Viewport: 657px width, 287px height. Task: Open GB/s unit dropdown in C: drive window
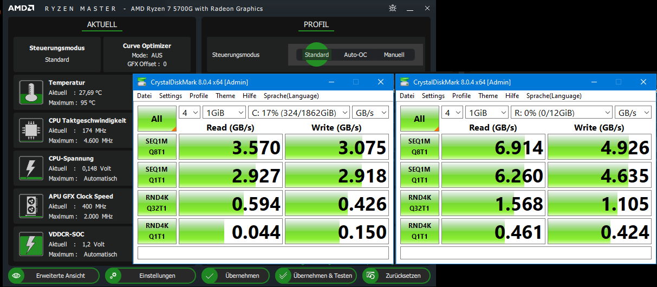(370, 113)
